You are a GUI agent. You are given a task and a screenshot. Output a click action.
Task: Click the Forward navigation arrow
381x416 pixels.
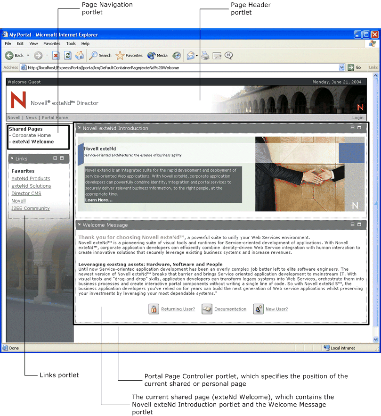[38, 56]
